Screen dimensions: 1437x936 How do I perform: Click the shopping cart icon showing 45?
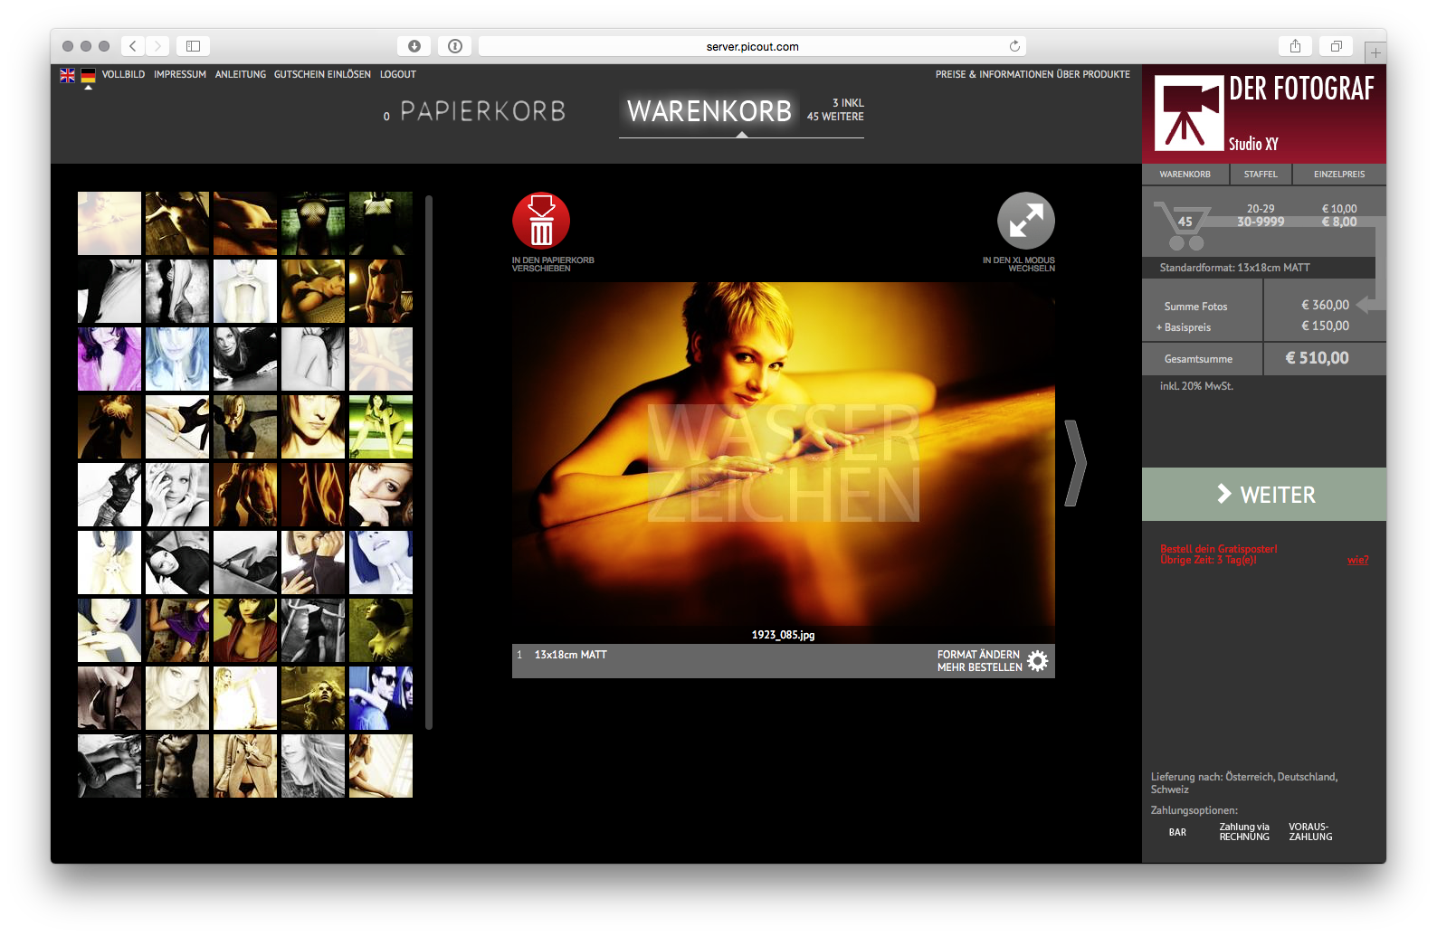[x=1185, y=225]
